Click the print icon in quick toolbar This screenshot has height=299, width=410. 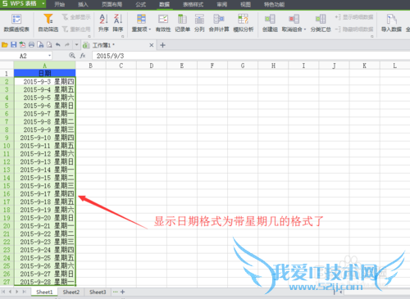pyautogui.click(x=31, y=45)
